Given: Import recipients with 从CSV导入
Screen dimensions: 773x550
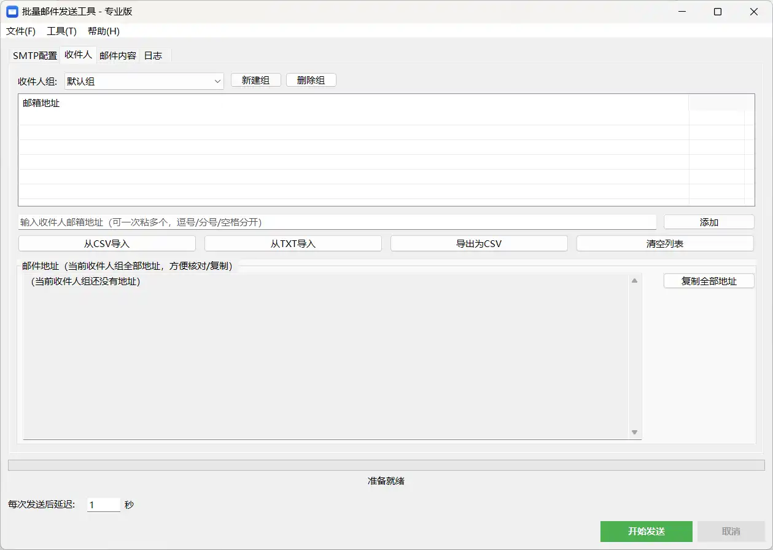Looking at the screenshot, I should 107,243.
